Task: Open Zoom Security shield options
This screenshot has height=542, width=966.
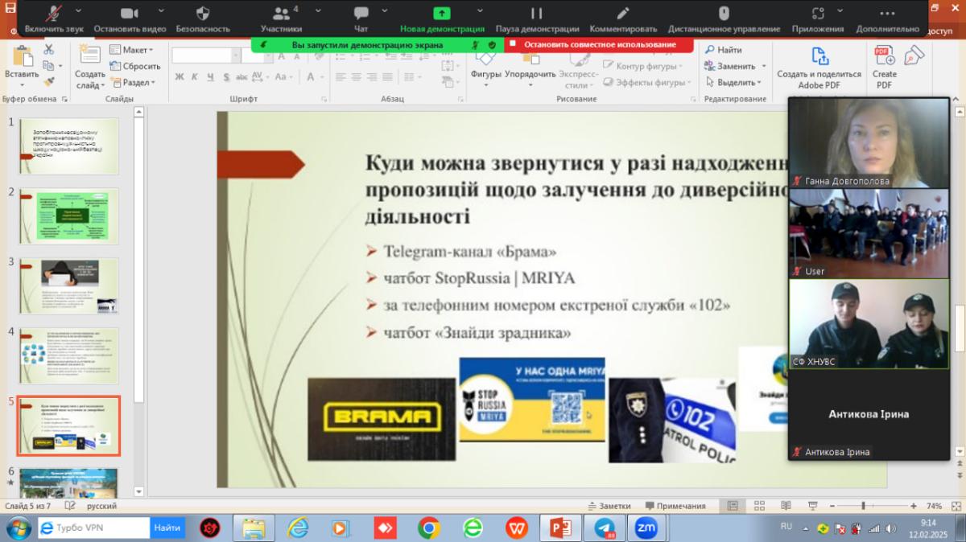Action: [x=203, y=14]
